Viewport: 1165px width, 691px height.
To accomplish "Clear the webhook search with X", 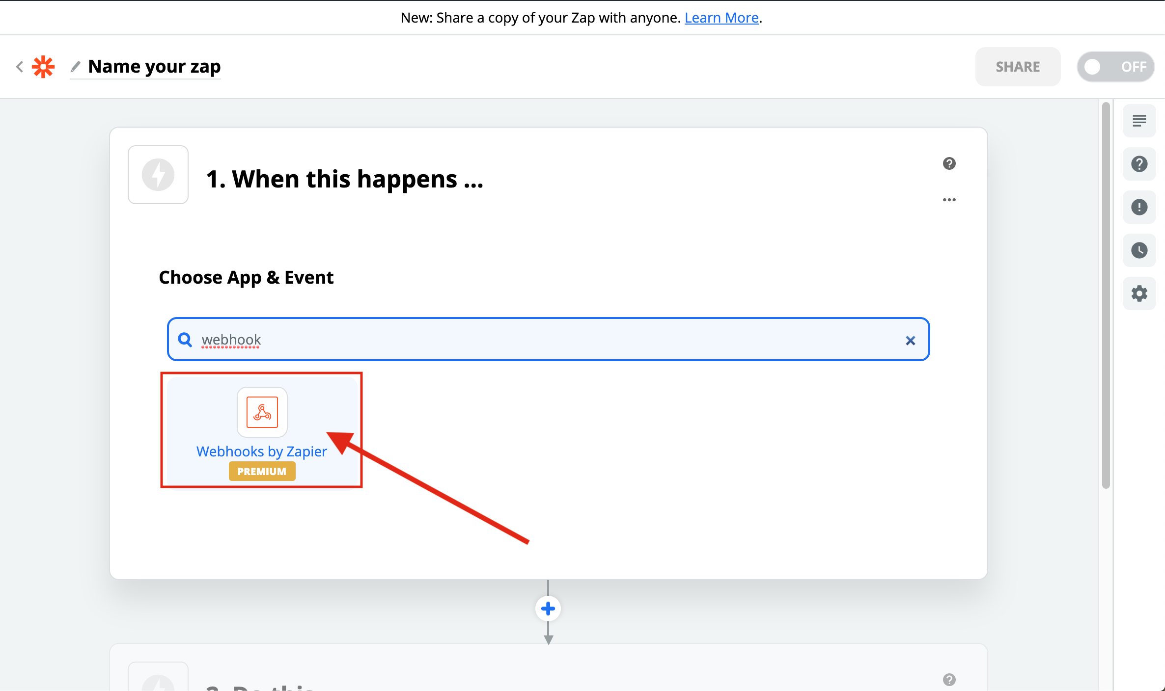I will pyautogui.click(x=910, y=340).
